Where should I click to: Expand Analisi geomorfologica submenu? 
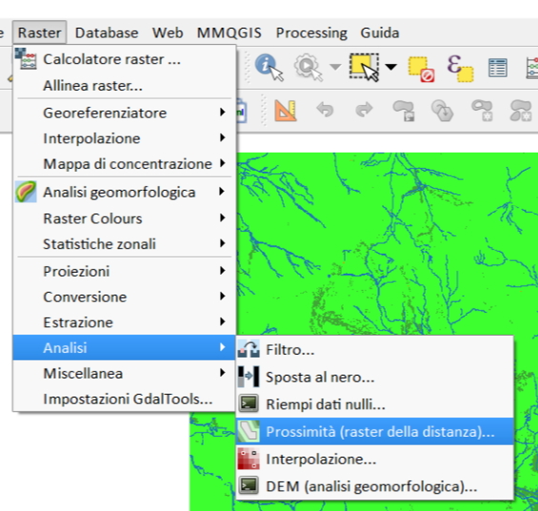coord(124,192)
